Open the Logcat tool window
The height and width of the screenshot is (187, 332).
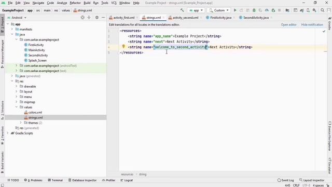[127, 180]
